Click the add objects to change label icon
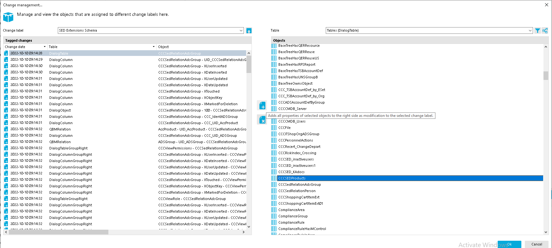 262,106
